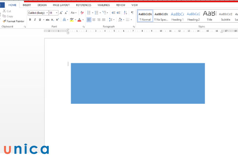Click the red font color button
The image size is (238, 158).
79,19
